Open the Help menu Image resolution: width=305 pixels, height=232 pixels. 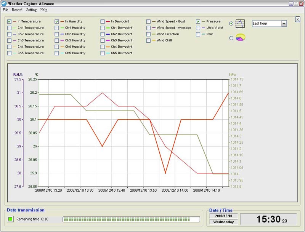tap(44, 10)
